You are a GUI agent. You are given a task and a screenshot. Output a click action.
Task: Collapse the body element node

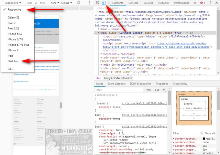click(99, 33)
